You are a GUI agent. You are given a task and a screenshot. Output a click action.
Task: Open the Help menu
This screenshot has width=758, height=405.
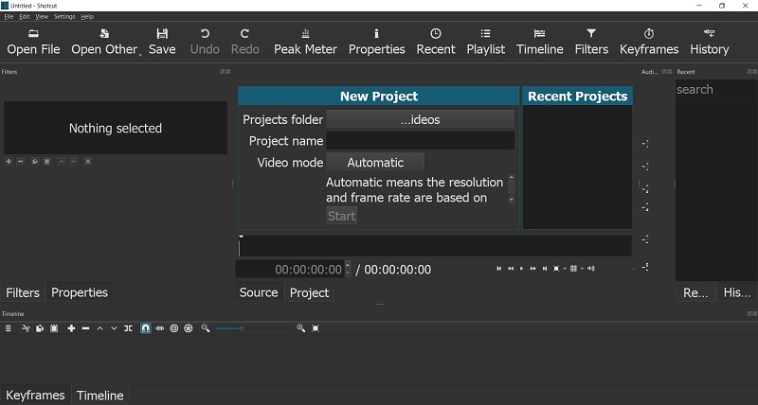point(87,16)
